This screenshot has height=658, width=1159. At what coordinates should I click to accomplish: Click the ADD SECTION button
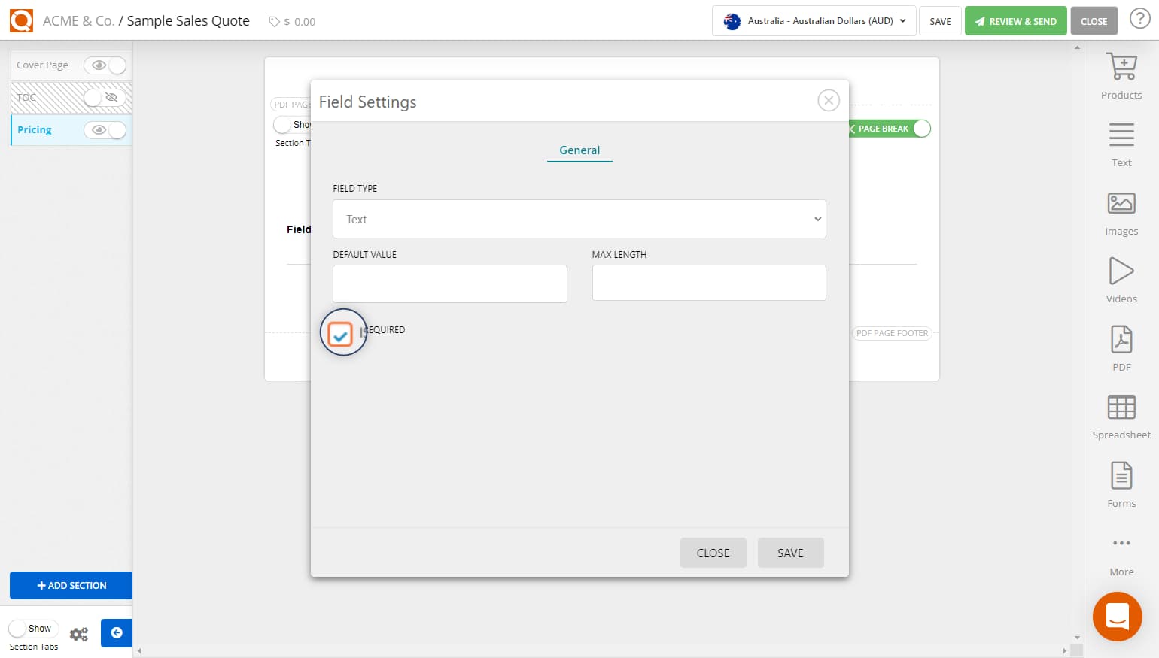tap(71, 585)
